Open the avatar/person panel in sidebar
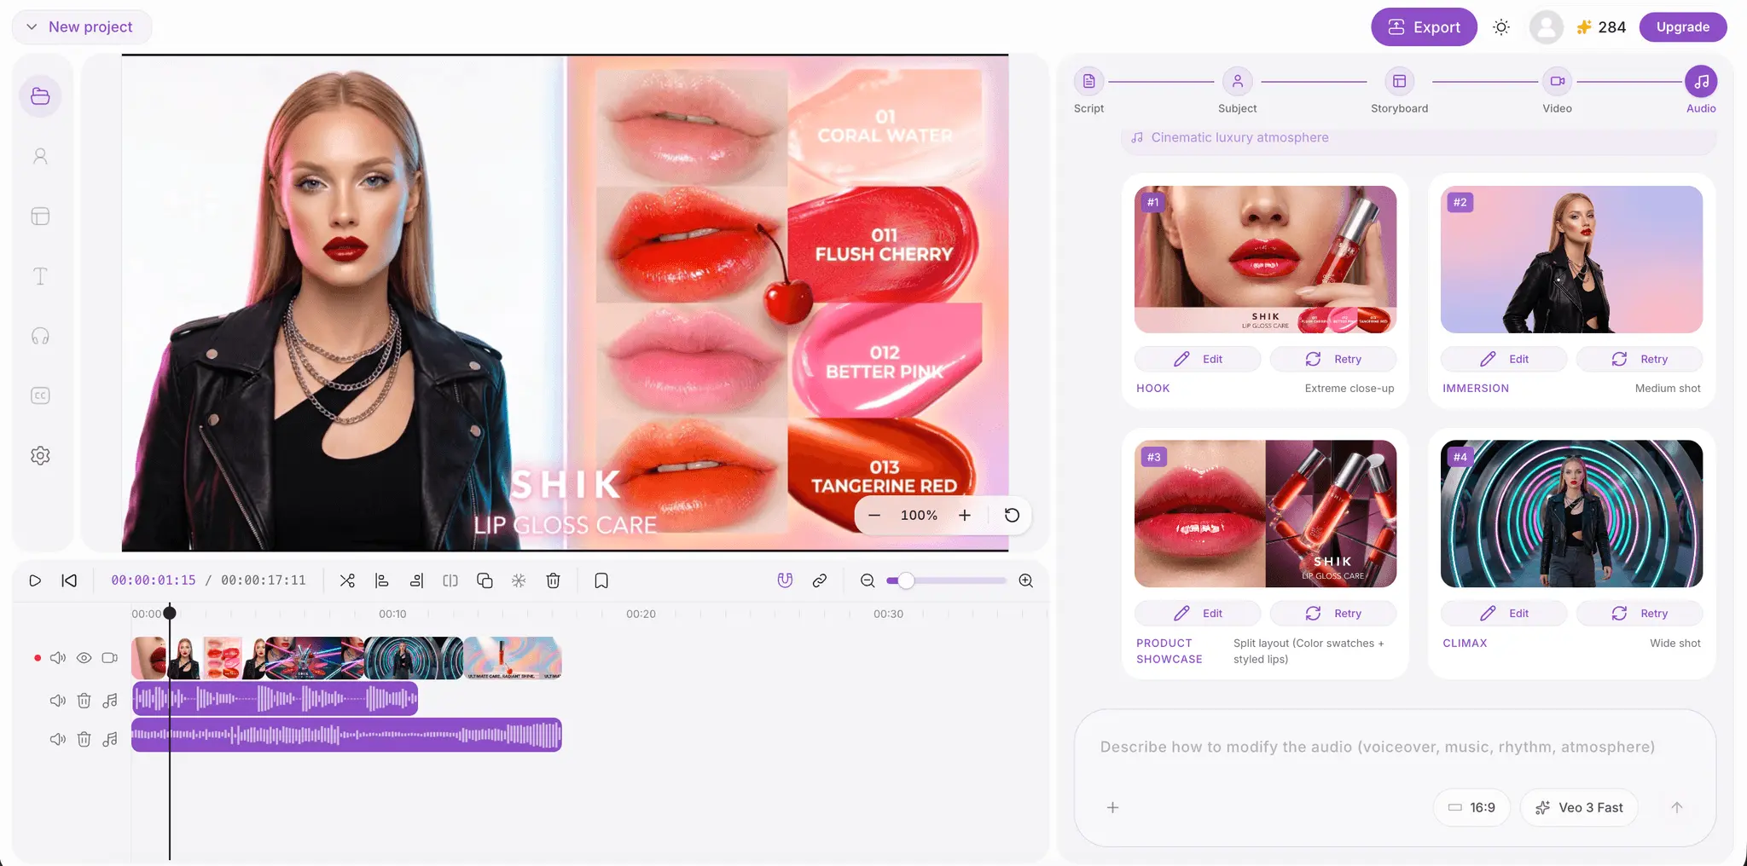This screenshot has width=1747, height=866. pos(40,156)
